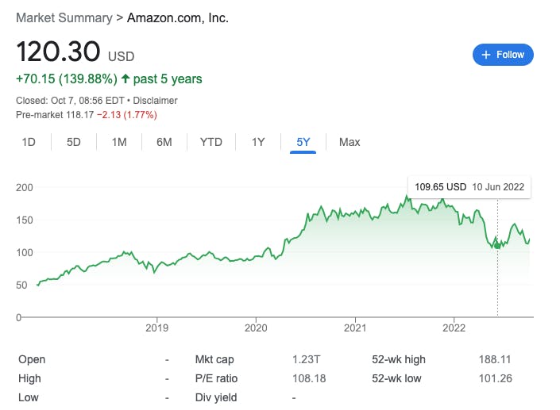The height and width of the screenshot is (410, 560).
Task: Select the 5Y time range tab
Action: (303, 142)
